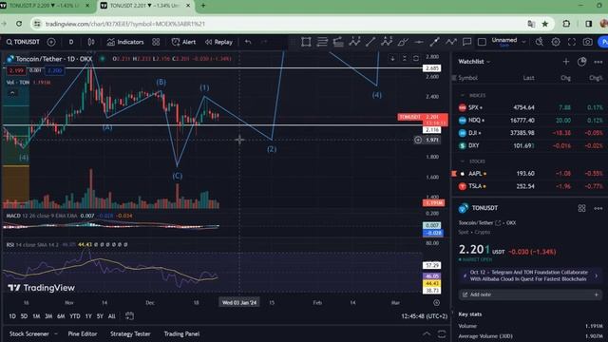Reload the page in the browser

19,24
